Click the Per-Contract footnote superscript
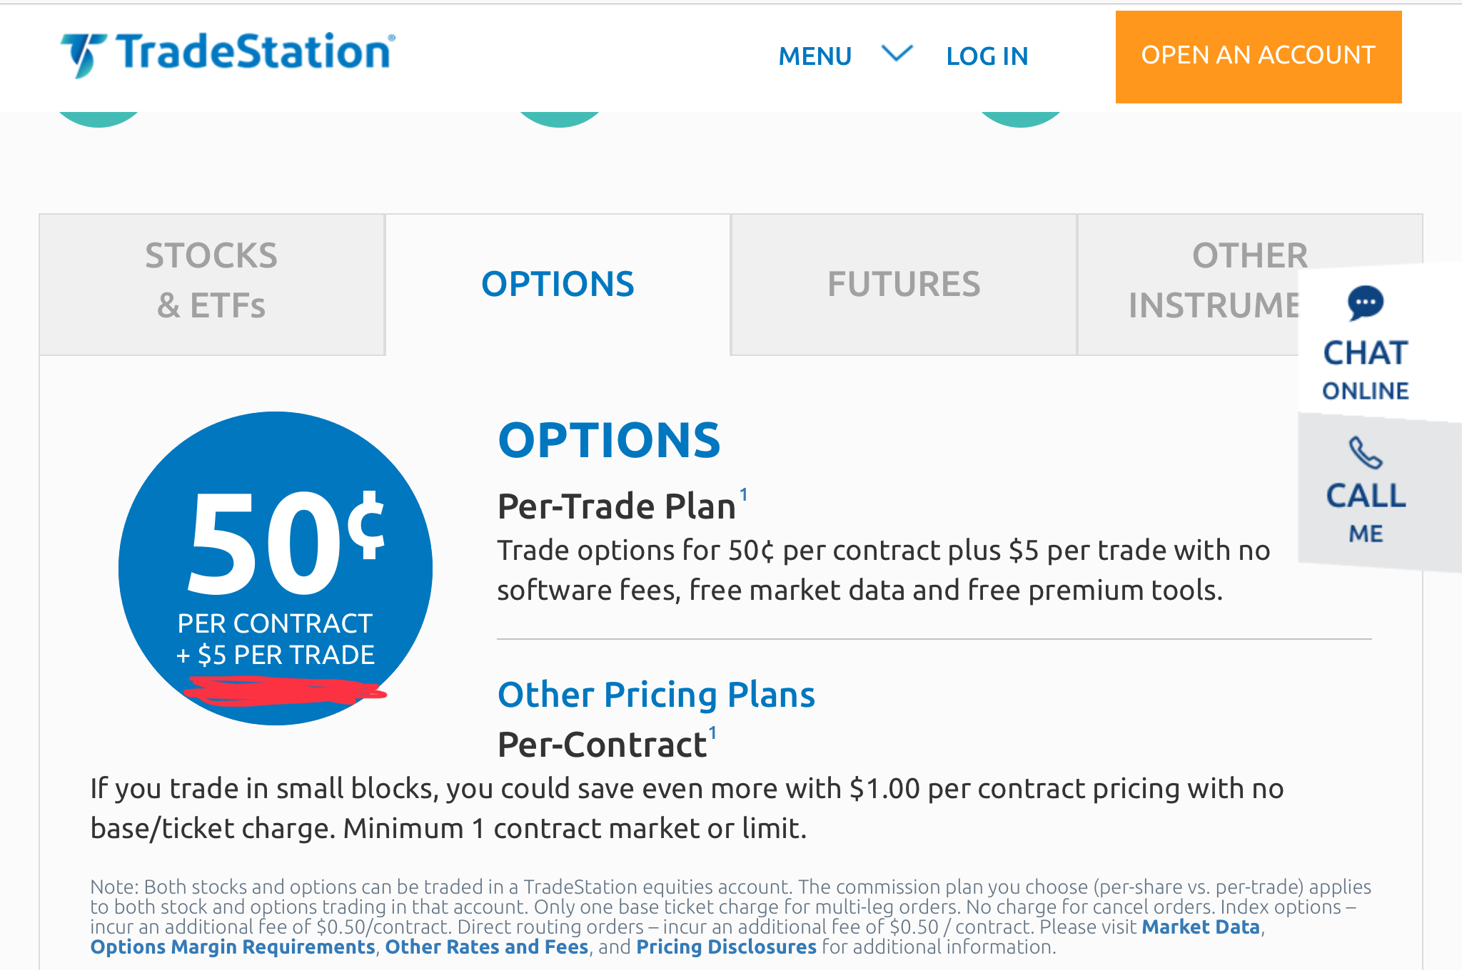The width and height of the screenshot is (1462, 970). pos(712,733)
